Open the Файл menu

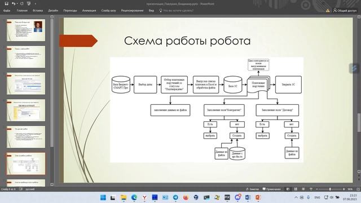pos(7,11)
